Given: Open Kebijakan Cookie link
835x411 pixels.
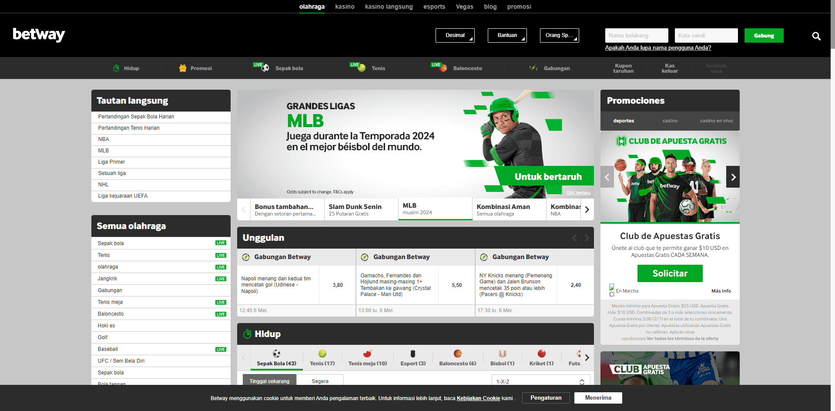Looking at the screenshot, I should point(478,398).
